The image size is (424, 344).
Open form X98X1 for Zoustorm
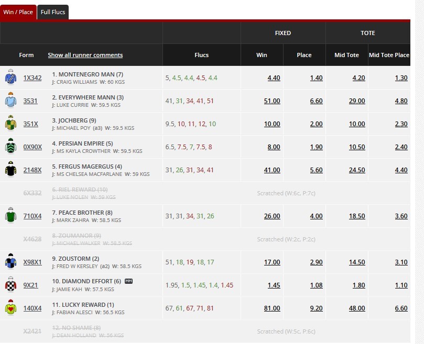32,262
